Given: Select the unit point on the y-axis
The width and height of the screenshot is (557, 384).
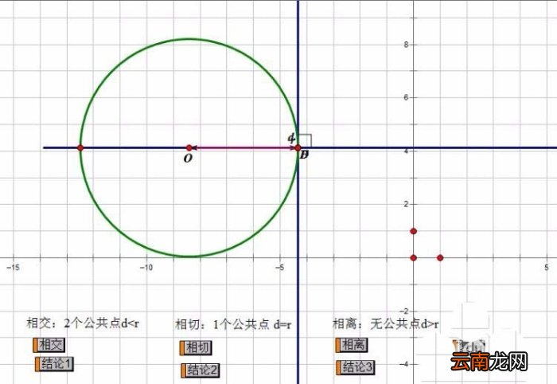Looking at the screenshot, I should point(413,231).
